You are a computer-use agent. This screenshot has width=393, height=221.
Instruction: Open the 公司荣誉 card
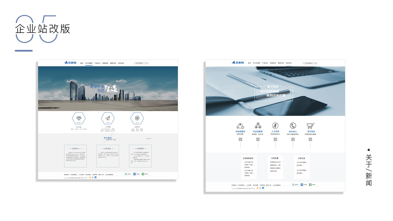tap(140, 156)
